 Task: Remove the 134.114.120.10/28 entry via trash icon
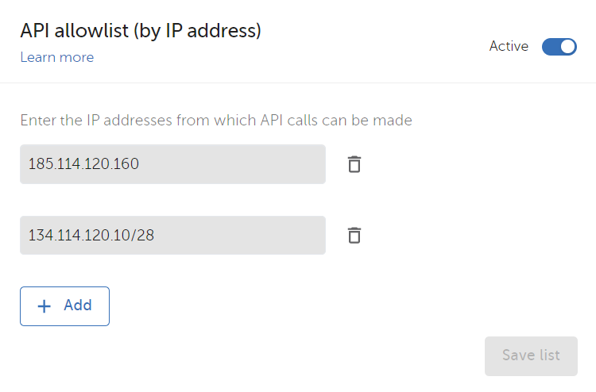[x=354, y=236]
